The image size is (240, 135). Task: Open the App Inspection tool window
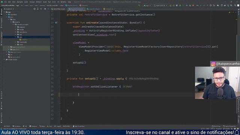click(79, 126)
